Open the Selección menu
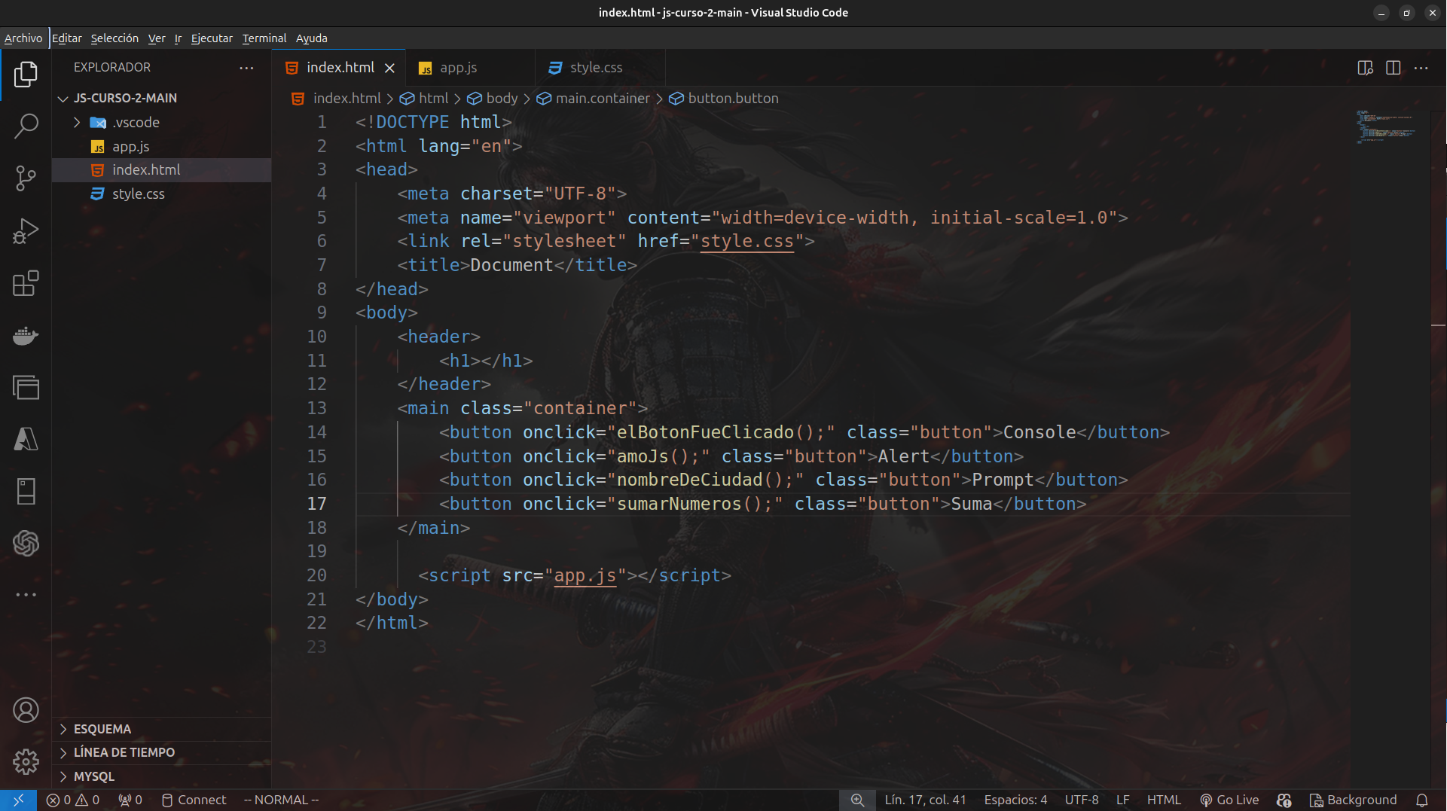 pos(114,38)
